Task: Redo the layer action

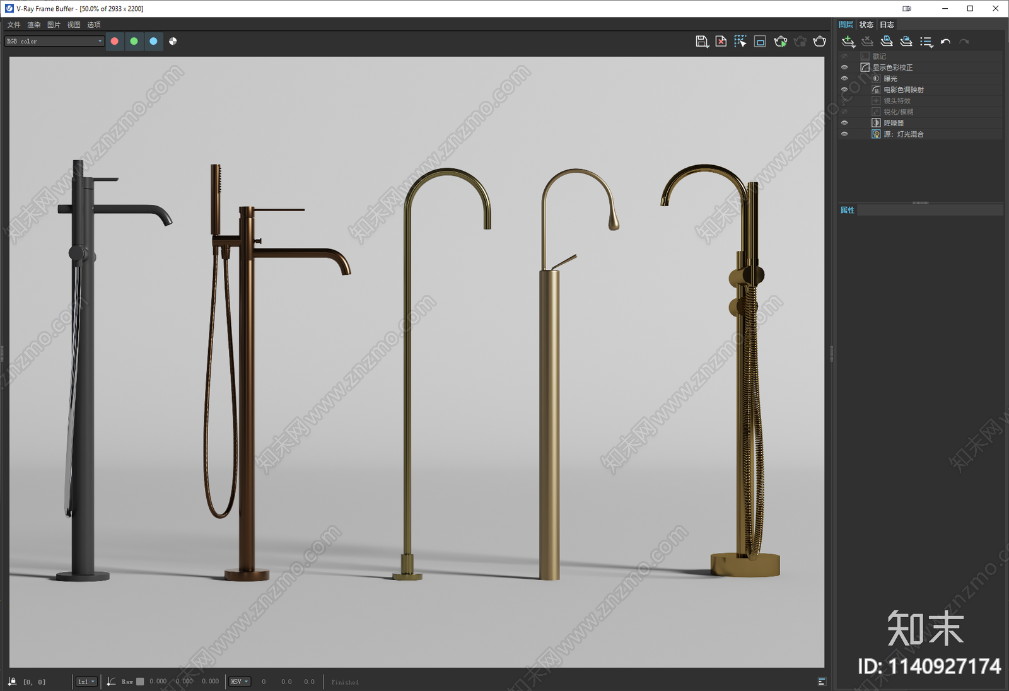Action: [x=964, y=42]
